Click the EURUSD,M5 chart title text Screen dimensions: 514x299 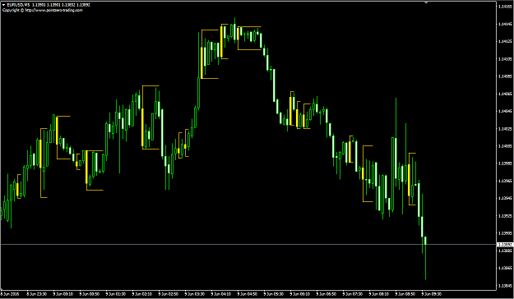pyautogui.click(x=18, y=5)
